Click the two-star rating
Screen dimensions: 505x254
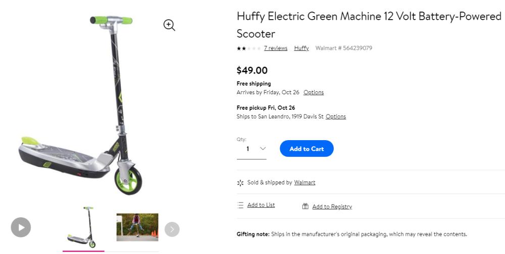pos(248,48)
